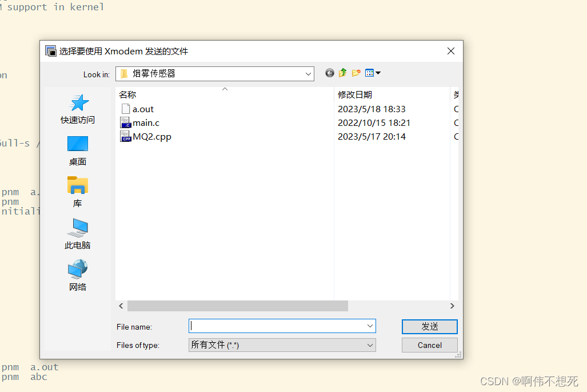Open the View Menu dropdown arrow
Image resolution: width=587 pixels, height=392 pixels.
pyautogui.click(x=377, y=73)
